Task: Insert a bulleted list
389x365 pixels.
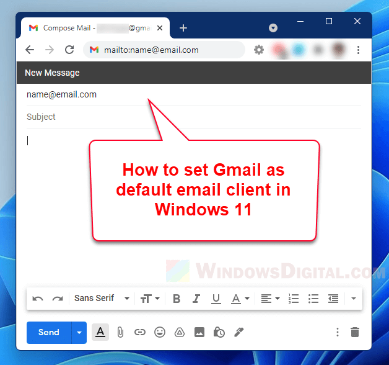Action: pyautogui.click(x=313, y=299)
